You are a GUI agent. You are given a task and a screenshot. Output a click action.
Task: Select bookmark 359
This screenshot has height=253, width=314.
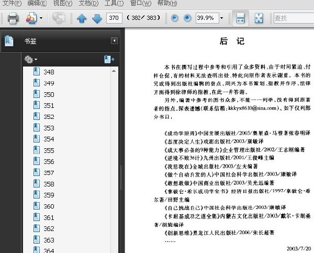pyautogui.click(x=49, y=195)
